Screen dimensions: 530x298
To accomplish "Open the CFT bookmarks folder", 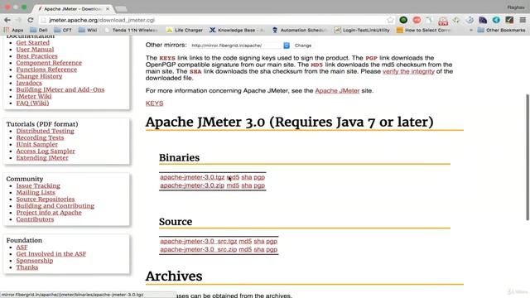I will click(63, 30).
